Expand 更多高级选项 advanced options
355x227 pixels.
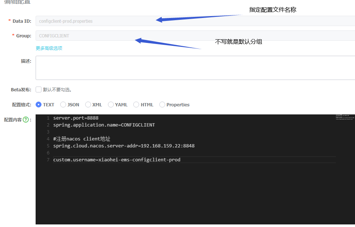coord(49,48)
